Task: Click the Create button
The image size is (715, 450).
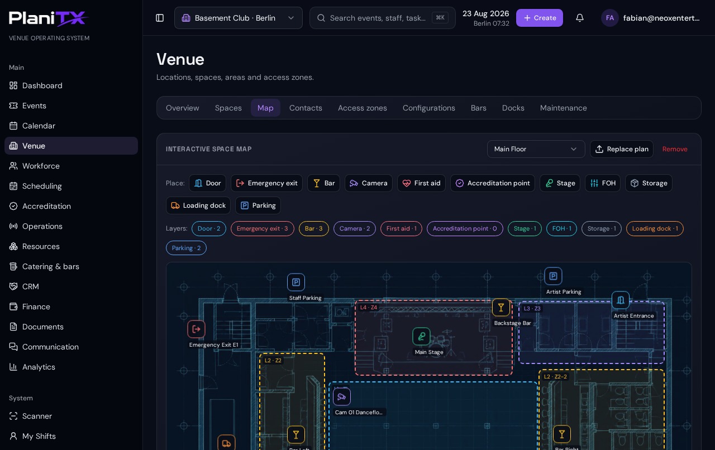Action: click(540, 18)
